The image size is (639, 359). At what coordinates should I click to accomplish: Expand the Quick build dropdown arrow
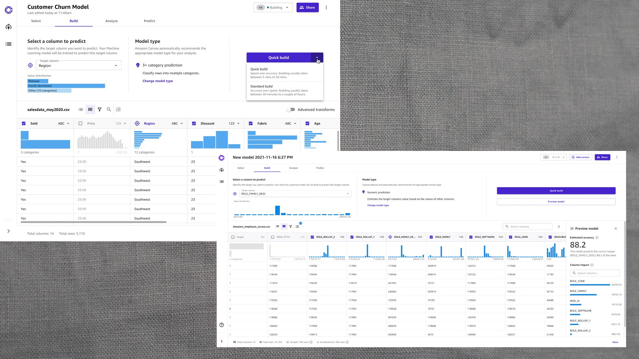(317, 58)
